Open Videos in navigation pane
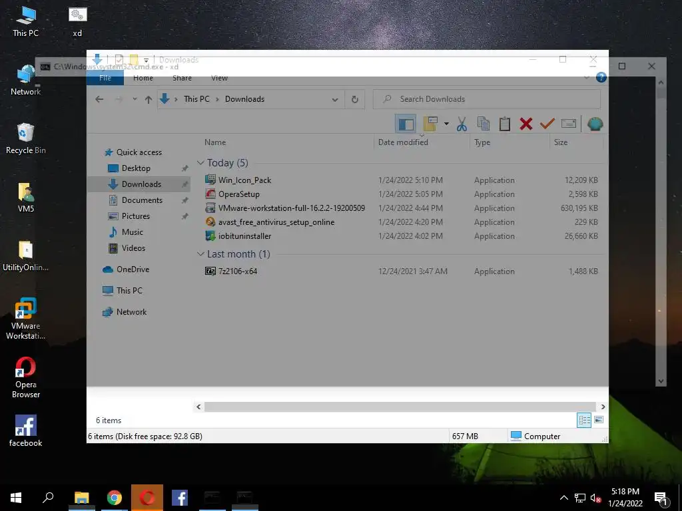Image resolution: width=682 pixels, height=511 pixels. (x=133, y=248)
